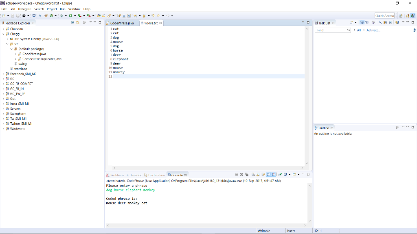The image size is (417, 234).
Task: Click the New file wizard icon
Action: [x=4, y=16]
